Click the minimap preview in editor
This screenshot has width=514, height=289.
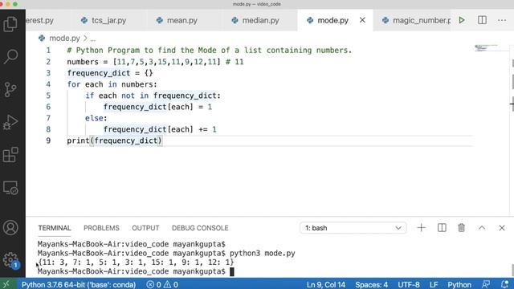click(486, 48)
